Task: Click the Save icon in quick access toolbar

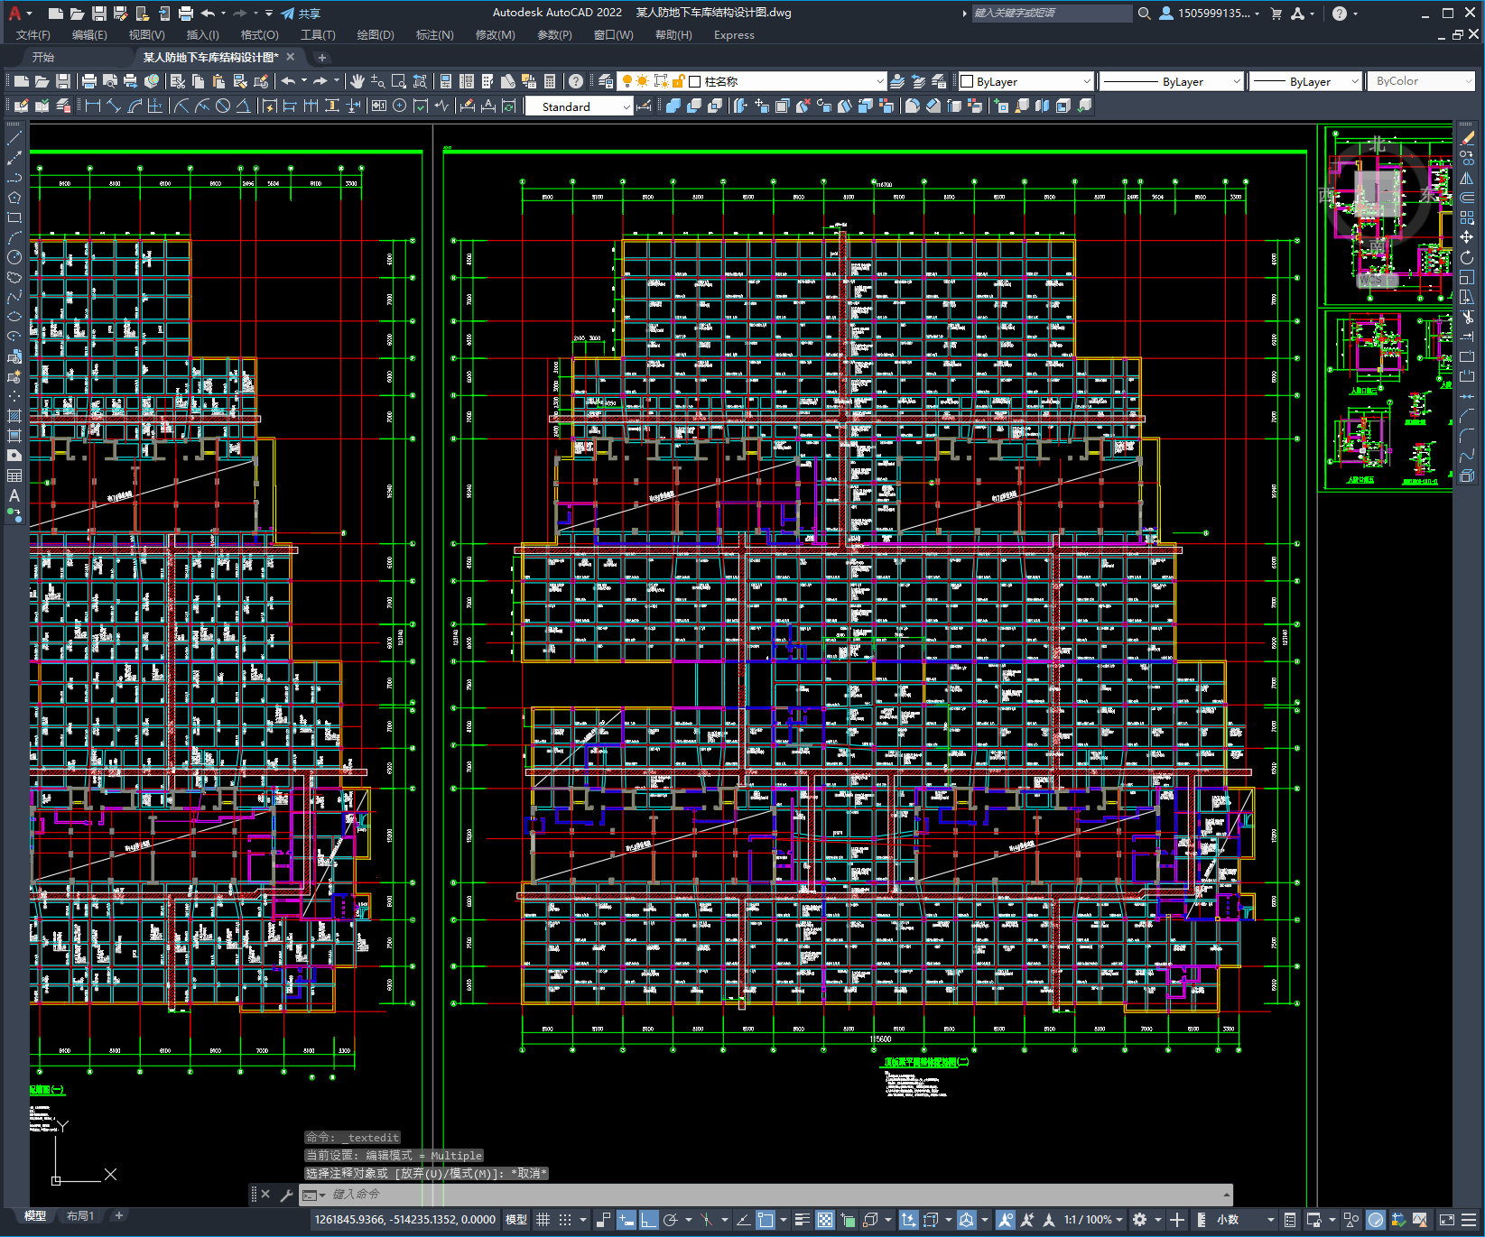Action: point(99,14)
